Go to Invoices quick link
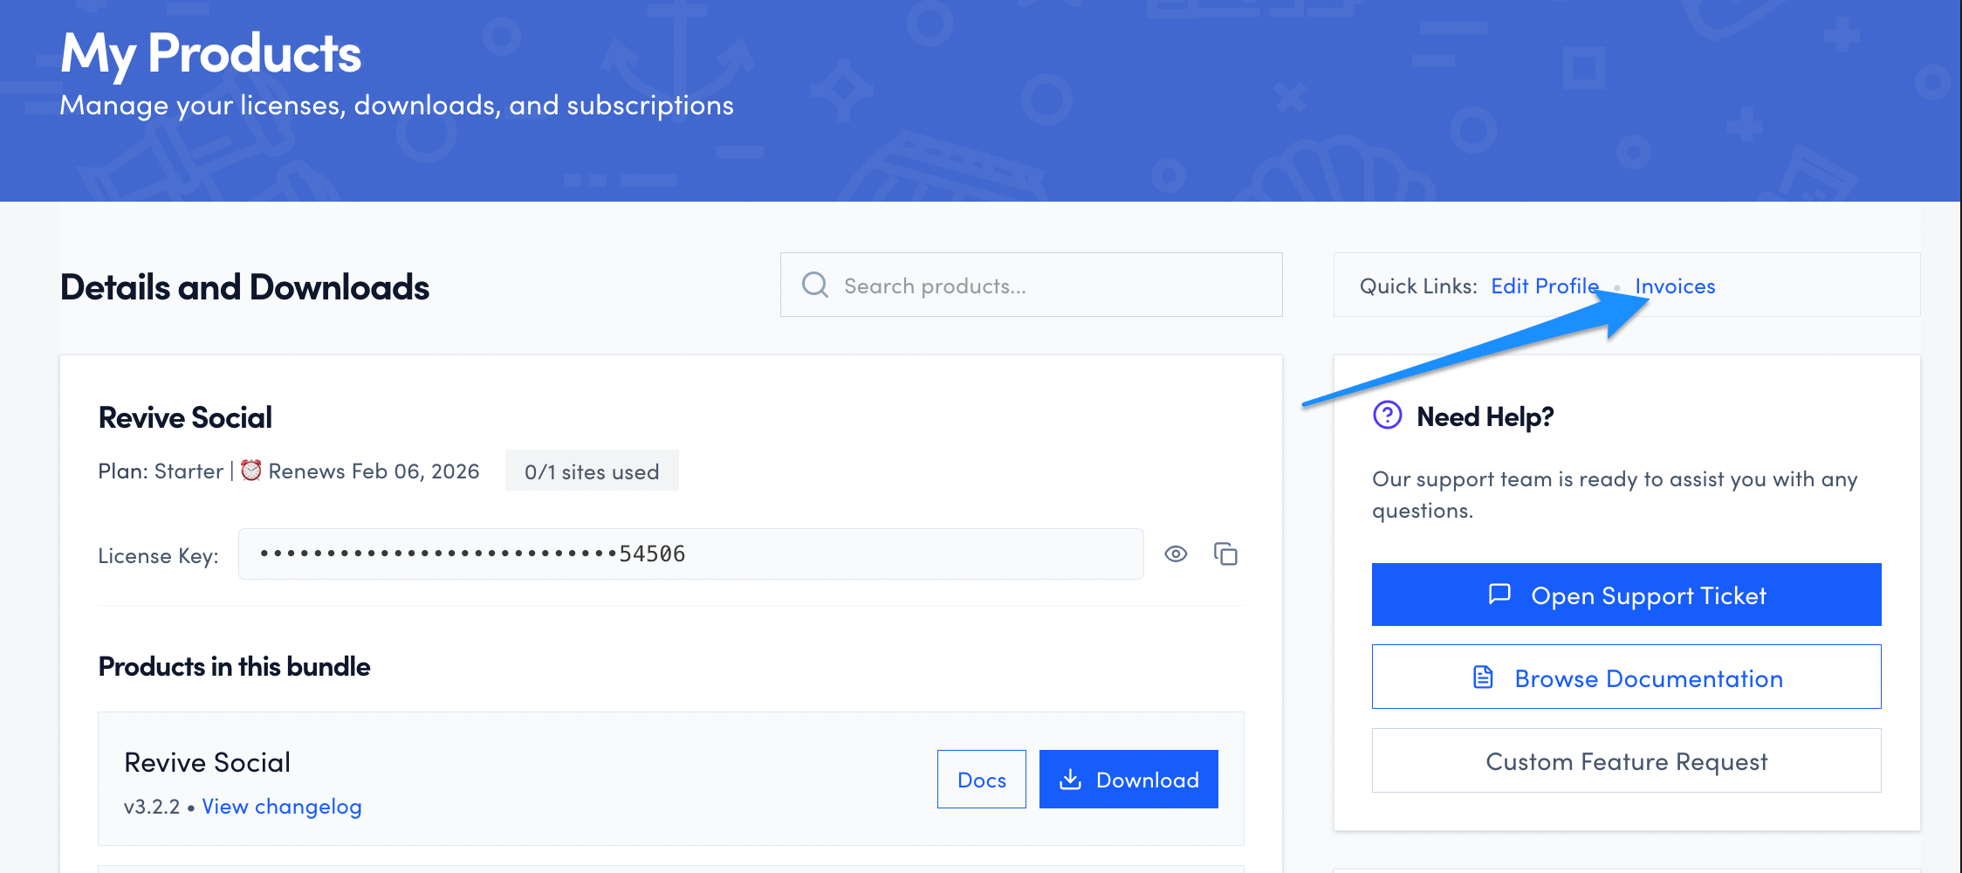Screen dimensions: 1962x873 1675,286
